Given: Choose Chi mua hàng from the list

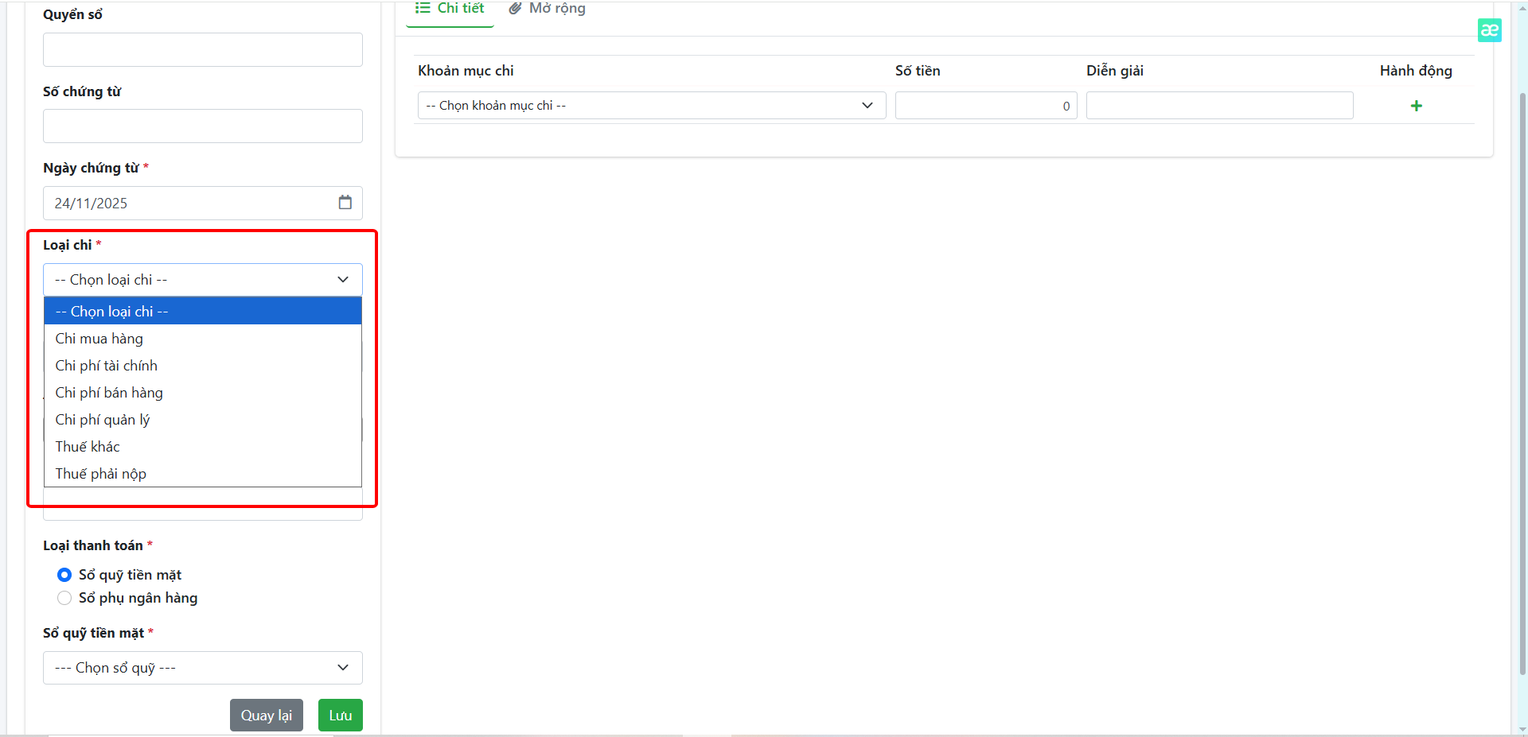Looking at the screenshot, I should 99,339.
